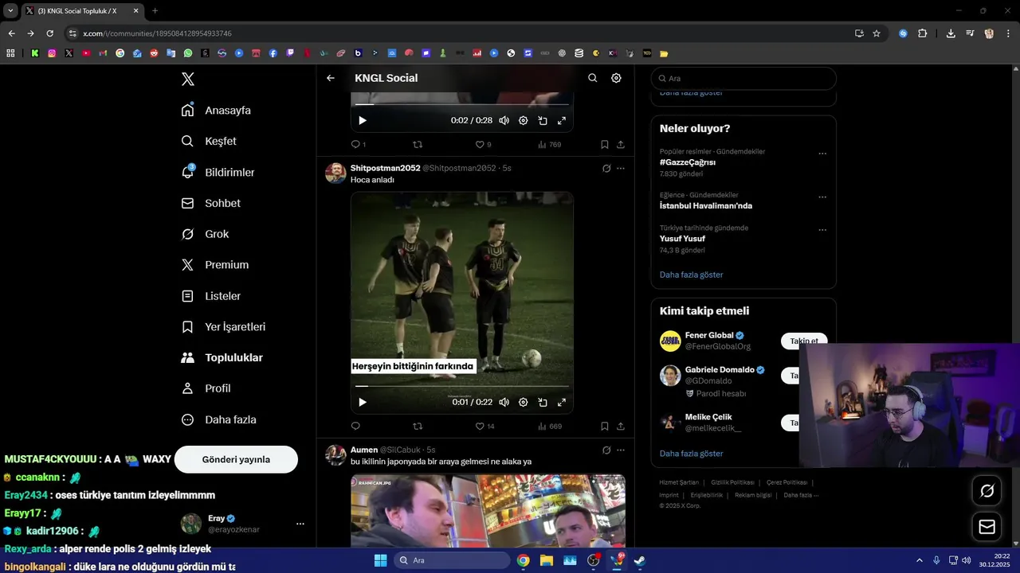The width and height of the screenshot is (1020, 573).
Task: Click the X logo in the sidebar
Action: 188,79
